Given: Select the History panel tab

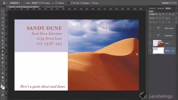Looking at the screenshot, I should coord(168,8).
